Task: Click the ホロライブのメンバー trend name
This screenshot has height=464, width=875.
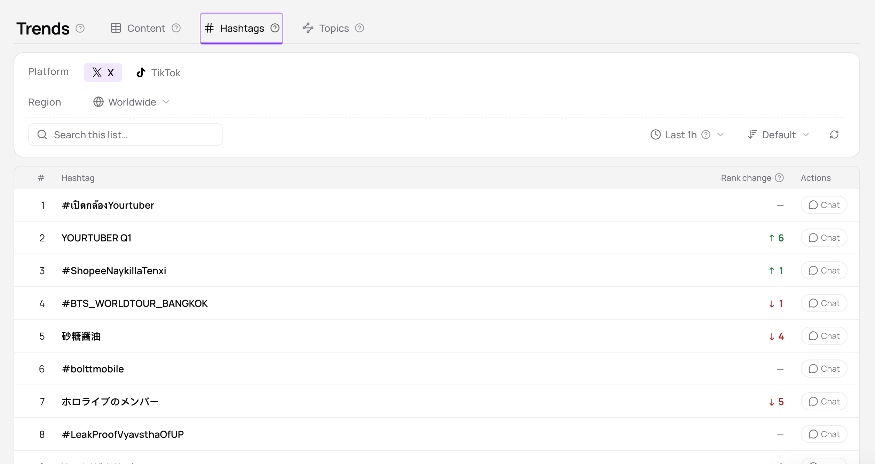Action: coord(110,402)
